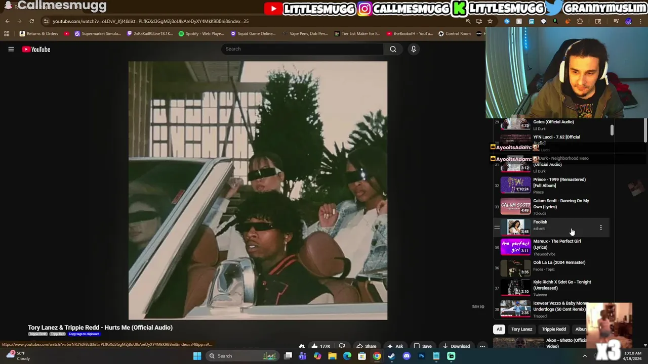Open the Shazam browser extension
The image size is (648, 364).
pyautogui.click(x=507, y=21)
